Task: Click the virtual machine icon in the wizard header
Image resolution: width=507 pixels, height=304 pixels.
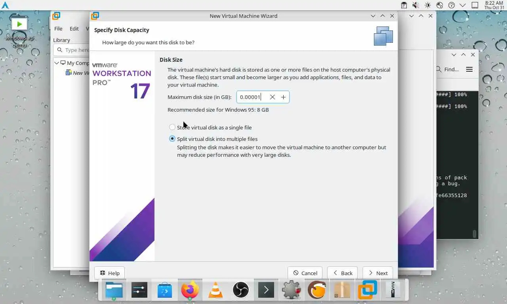Action: point(383,36)
